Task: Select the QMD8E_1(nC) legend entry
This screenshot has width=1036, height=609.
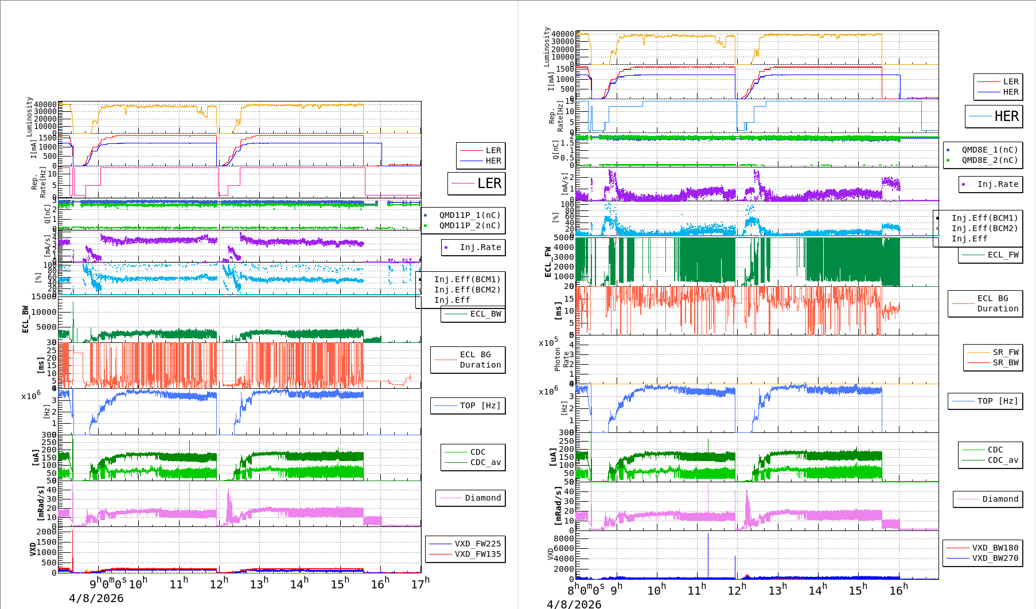Action: (989, 150)
